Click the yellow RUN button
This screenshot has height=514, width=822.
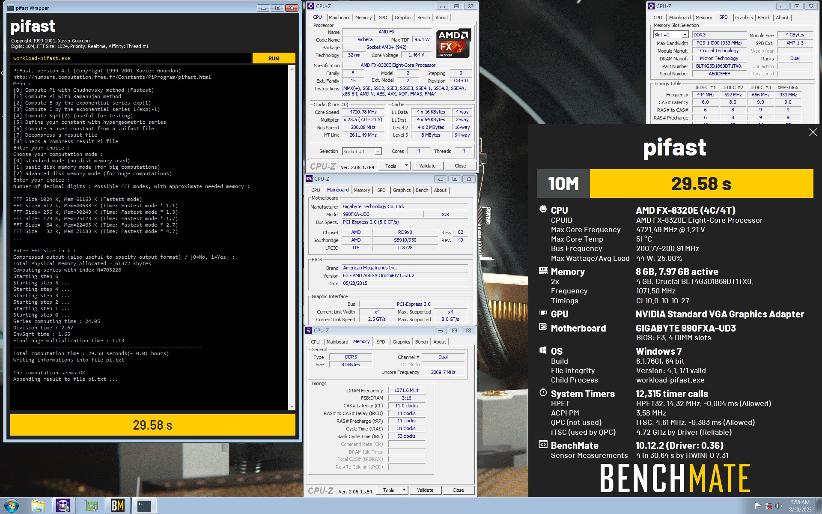pos(274,58)
